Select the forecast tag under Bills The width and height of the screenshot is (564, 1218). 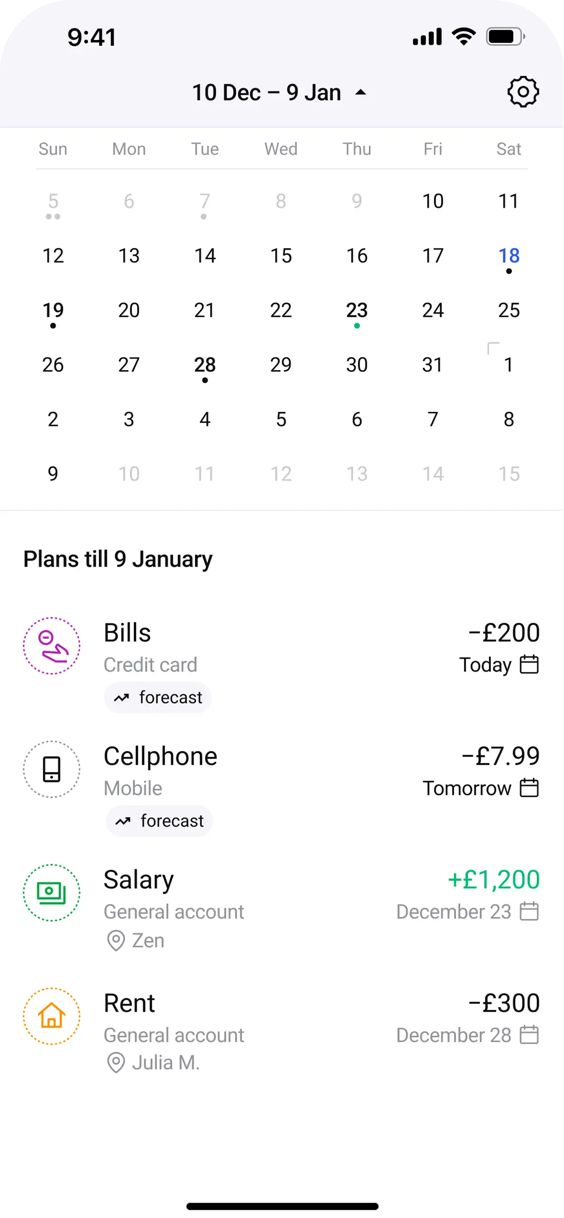point(158,698)
